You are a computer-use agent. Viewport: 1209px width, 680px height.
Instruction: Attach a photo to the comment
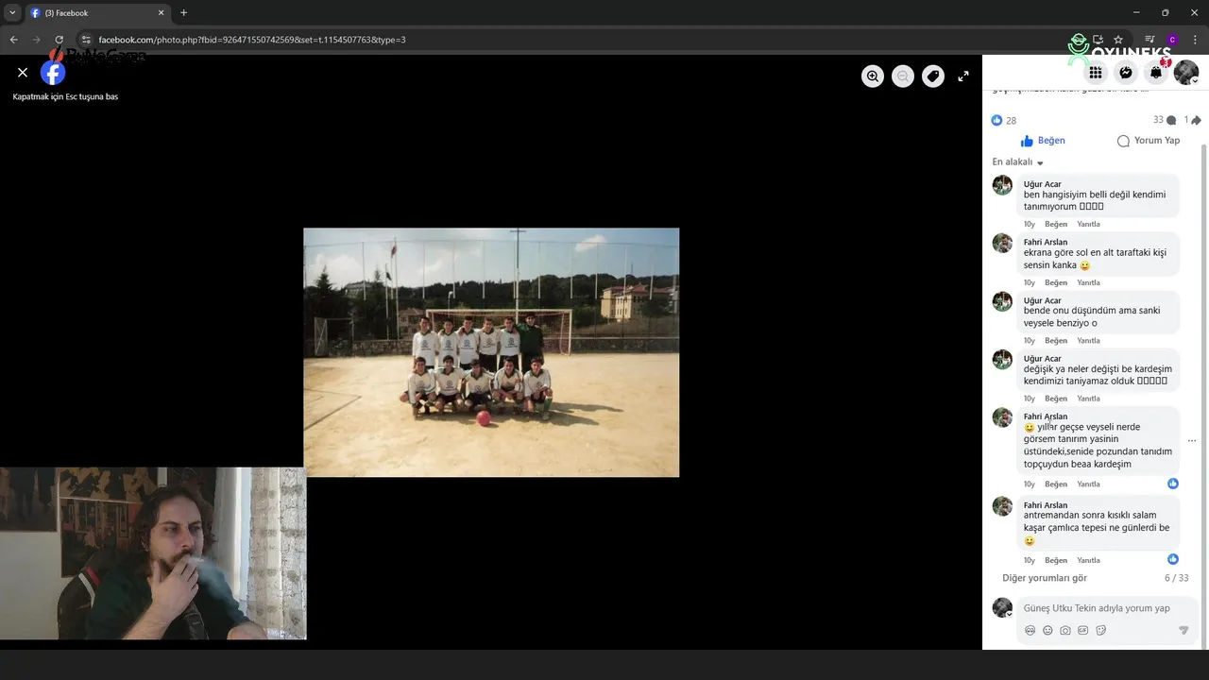tap(1065, 631)
